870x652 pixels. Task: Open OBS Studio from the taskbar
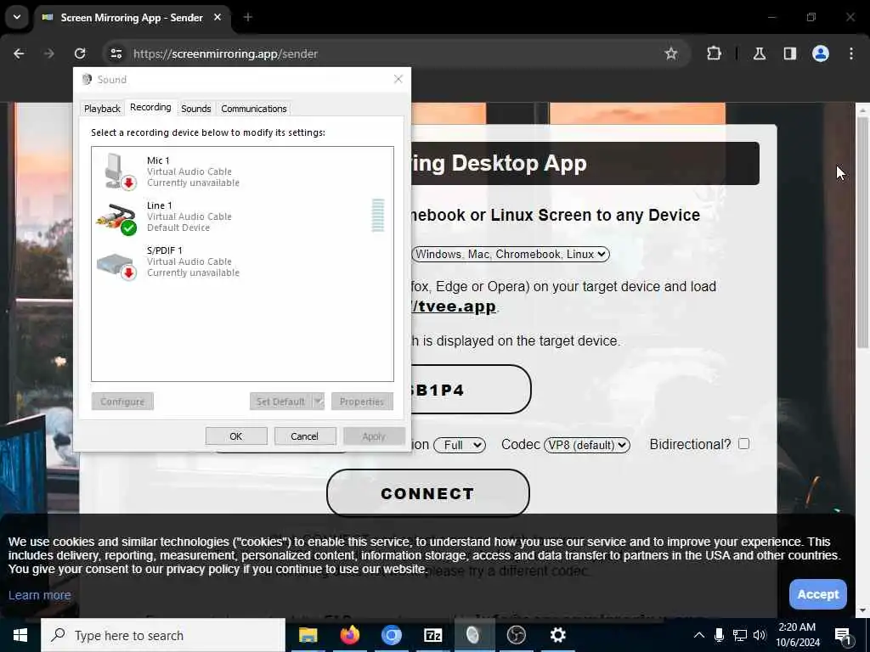click(516, 635)
